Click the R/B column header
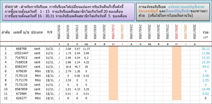 coord(50,32)
